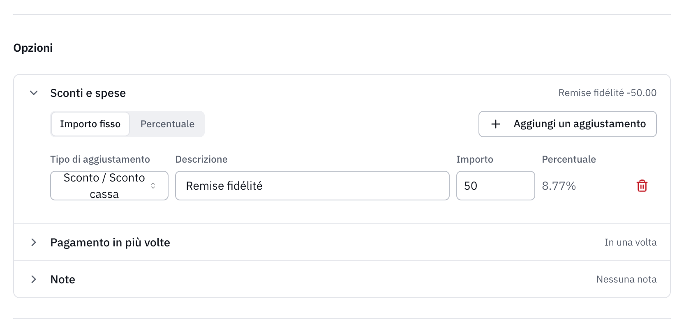Expand the Note section
This screenshot has width=684, height=331.
click(34, 279)
